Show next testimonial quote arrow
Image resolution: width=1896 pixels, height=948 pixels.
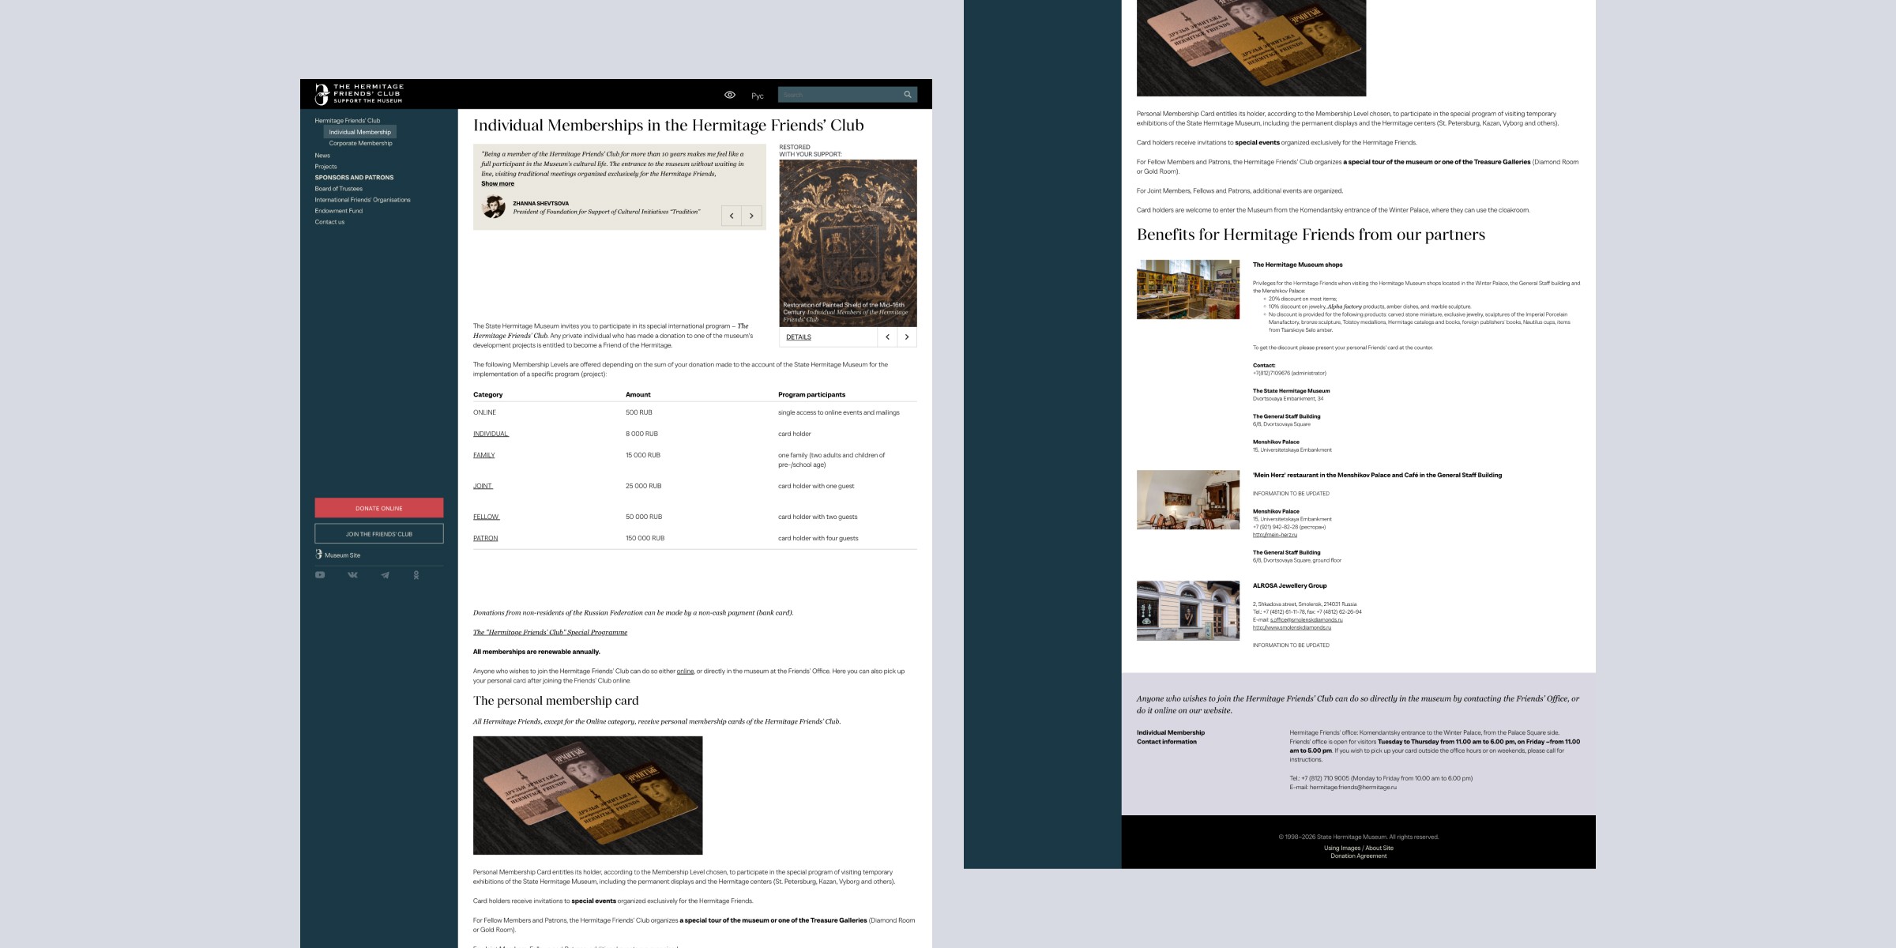tap(751, 216)
